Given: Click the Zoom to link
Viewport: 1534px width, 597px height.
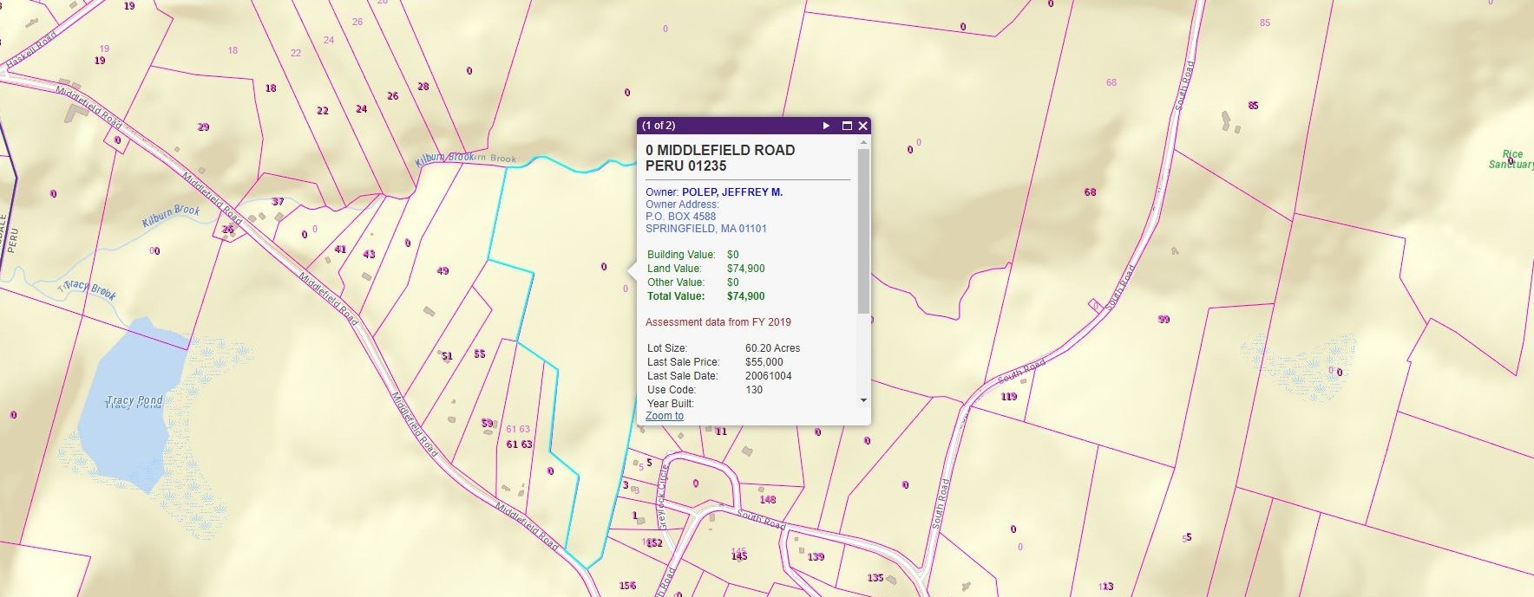Looking at the screenshot, I should coord(665,416).
